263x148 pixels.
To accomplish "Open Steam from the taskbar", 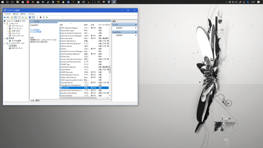I will 48,2.
